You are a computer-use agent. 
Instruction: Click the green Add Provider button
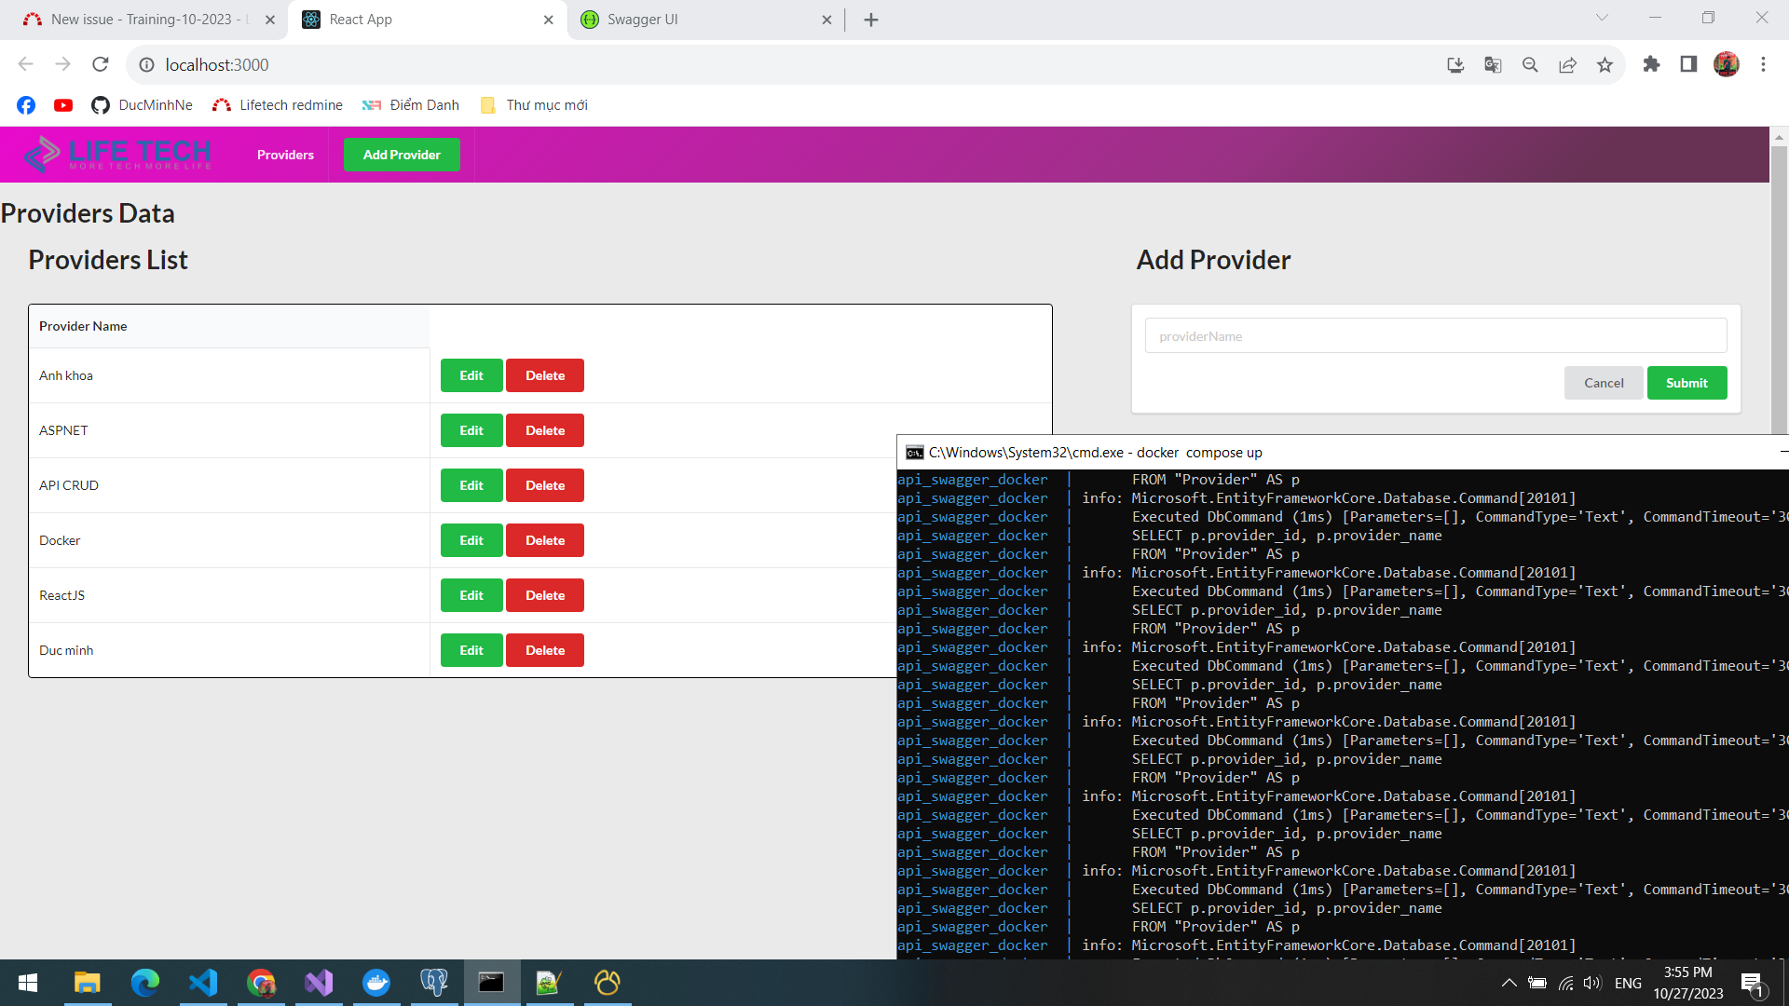click(402, 155)
